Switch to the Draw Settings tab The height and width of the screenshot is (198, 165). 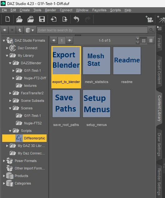159,145
